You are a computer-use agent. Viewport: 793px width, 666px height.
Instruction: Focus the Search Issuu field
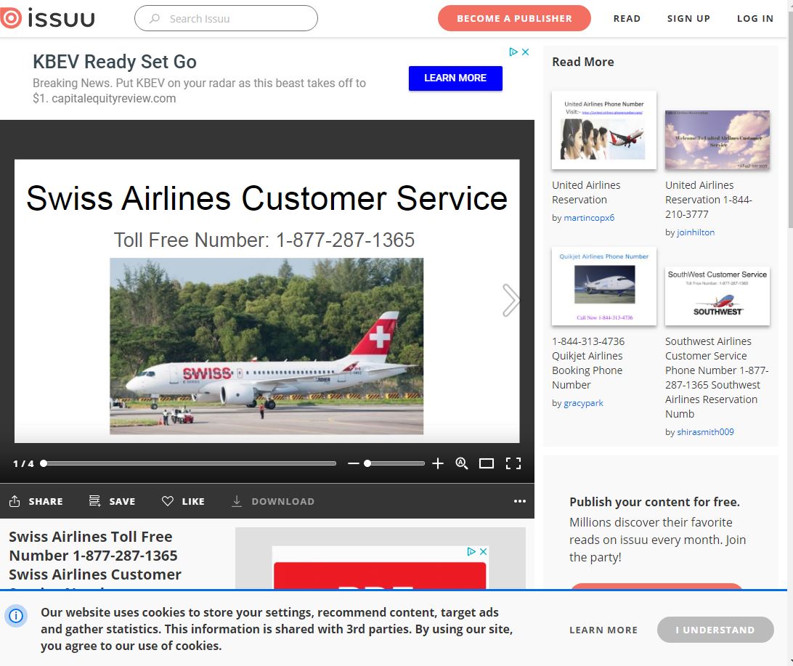(x=226, y=18)
